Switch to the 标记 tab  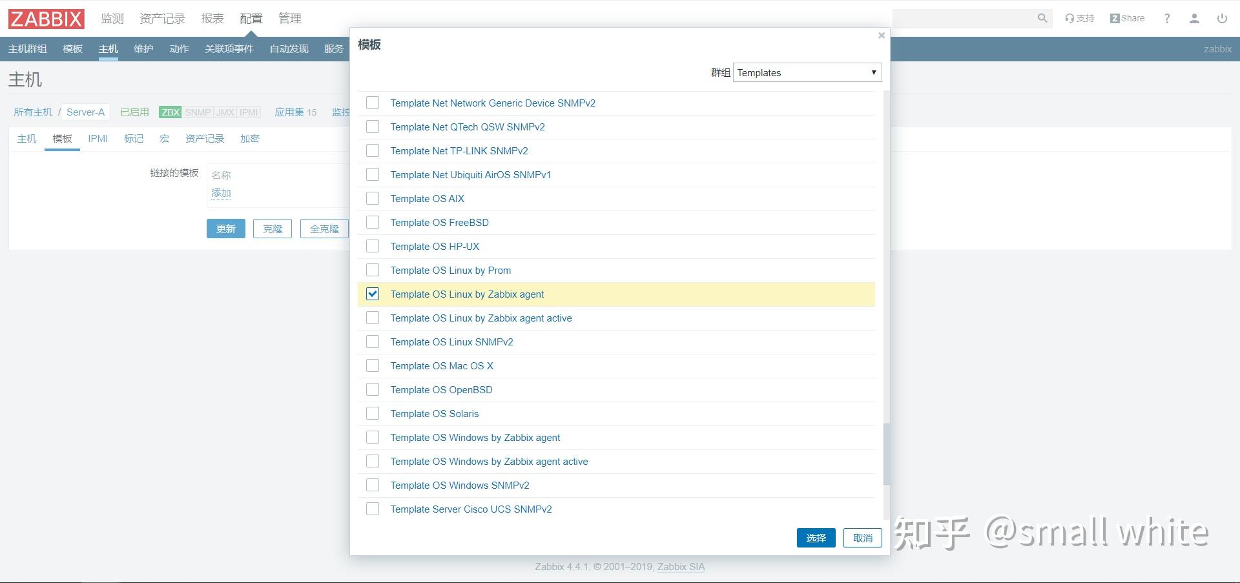click(134, 139)
